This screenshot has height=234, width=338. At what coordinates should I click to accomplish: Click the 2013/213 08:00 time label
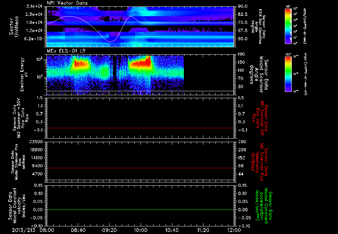(x=33, y=230)
